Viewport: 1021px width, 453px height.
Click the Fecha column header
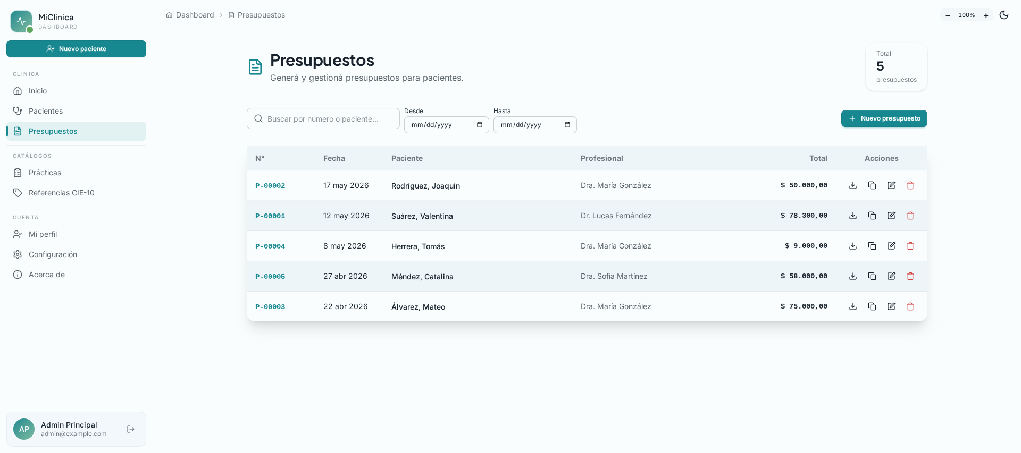(334, 158)
